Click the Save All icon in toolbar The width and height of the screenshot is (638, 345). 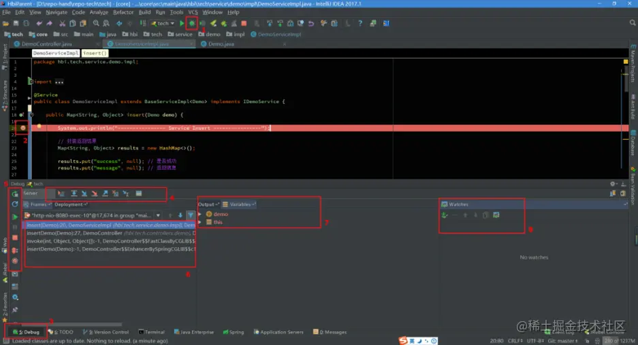click(x=16, y=24)
